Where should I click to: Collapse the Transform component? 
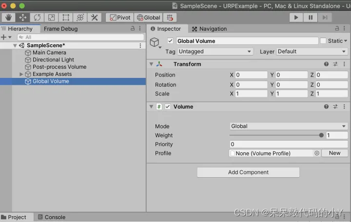(x=151, y=64)
